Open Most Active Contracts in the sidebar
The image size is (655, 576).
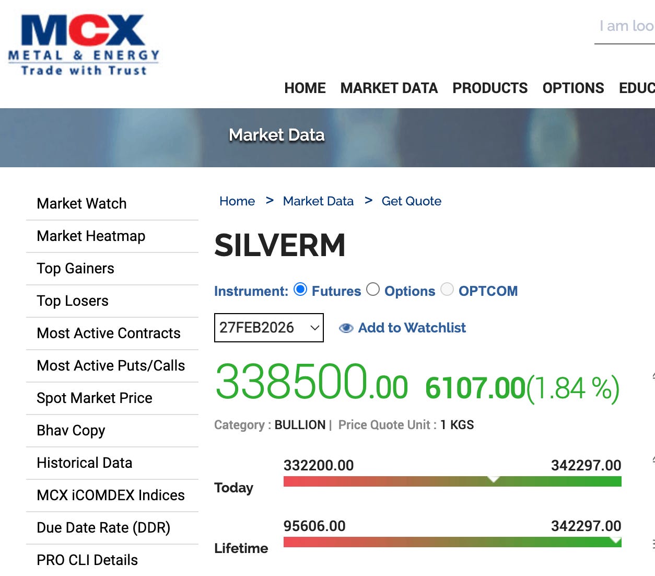[112, 333]
